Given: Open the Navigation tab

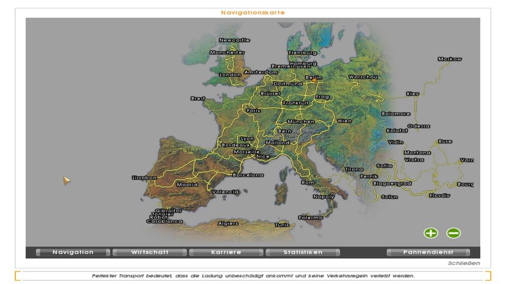Looking at the screenshot, I should 73,252.
